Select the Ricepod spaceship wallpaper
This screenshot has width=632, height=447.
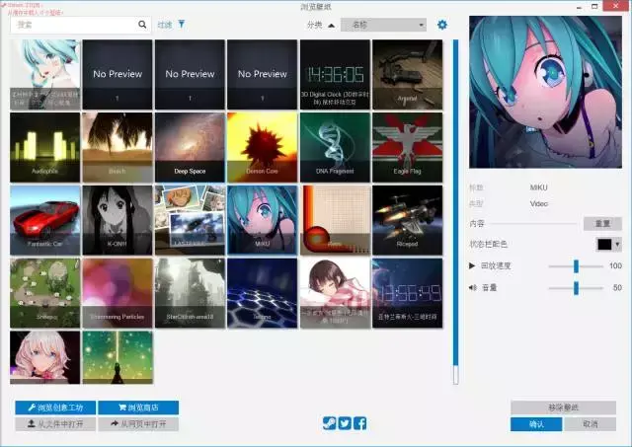408,220
